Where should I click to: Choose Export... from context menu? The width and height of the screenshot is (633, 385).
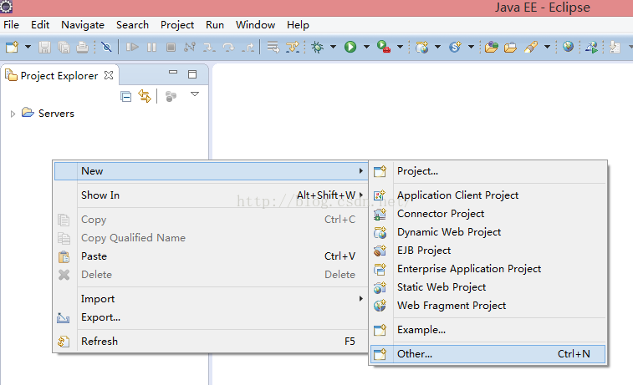coord(211,317)
